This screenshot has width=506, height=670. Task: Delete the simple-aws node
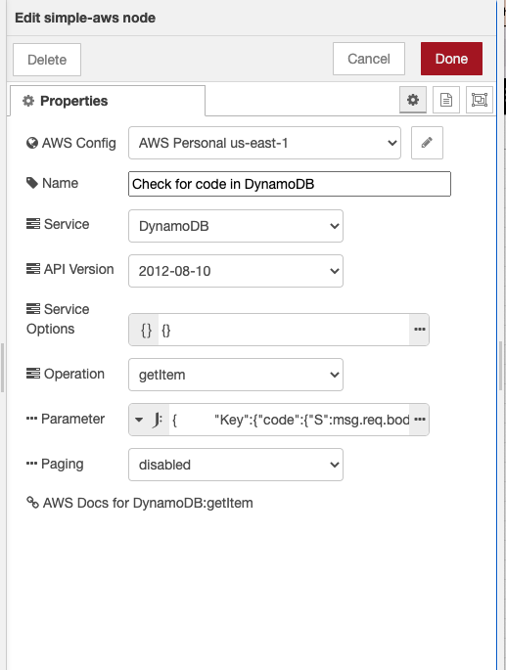(47, 60)
